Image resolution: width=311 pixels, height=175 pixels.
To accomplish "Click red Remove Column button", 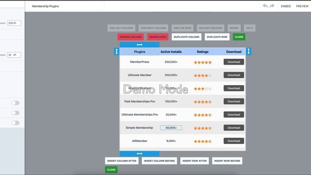I will [x=131, y=37].
